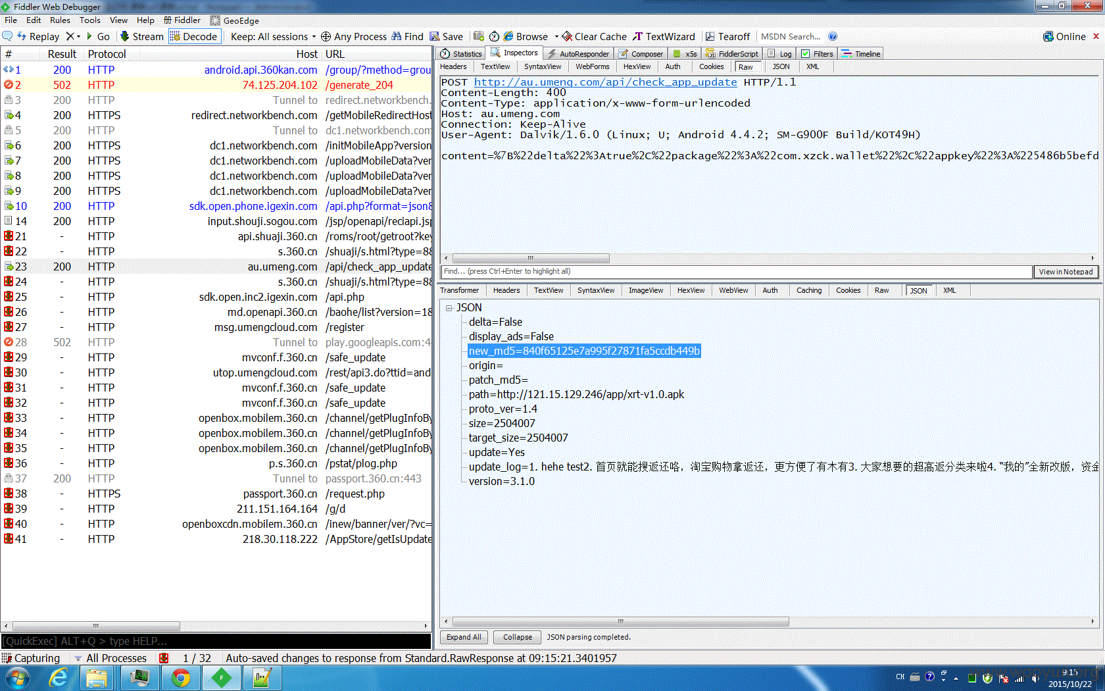Viewport: 1105px width, 691px height.
Task: Click Expand All button
Action: [464, 637]
